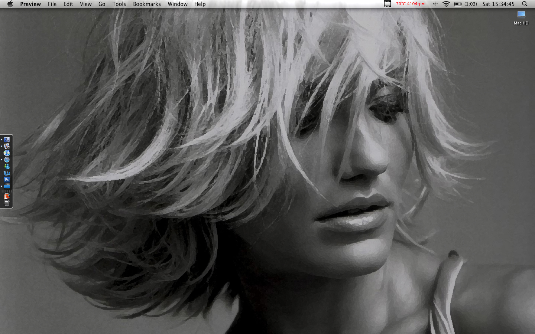Image resolution: width=535 pixels, height=334 pixels.
Task: Open the Apple menu
Action: click(10, 4)
